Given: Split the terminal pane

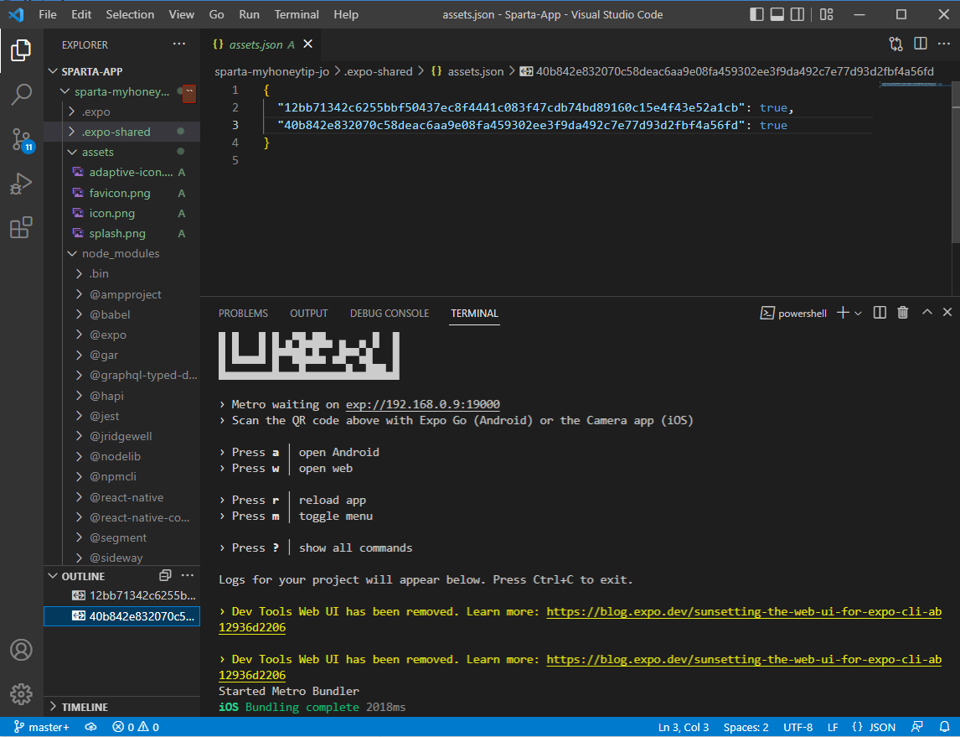Looking at the screenshot, I should point(880,313).
